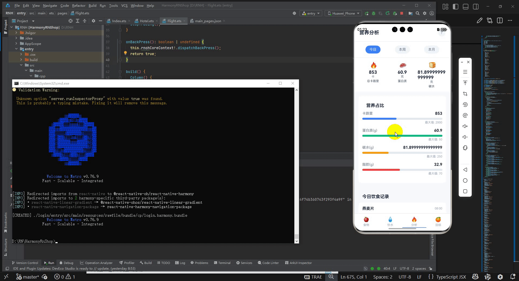
Task: Click the pencil edit icon in Trae toolbar
Action: pyautogui.click(x=480, y=21)
